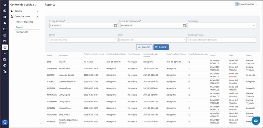The width and height of the screenshot is (263, 128).
Task: Click the Sede column header
Action: [x=231, y=55]
